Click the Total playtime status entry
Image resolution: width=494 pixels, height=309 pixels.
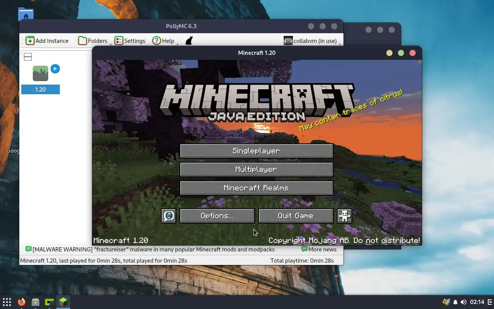coord(302,261)
